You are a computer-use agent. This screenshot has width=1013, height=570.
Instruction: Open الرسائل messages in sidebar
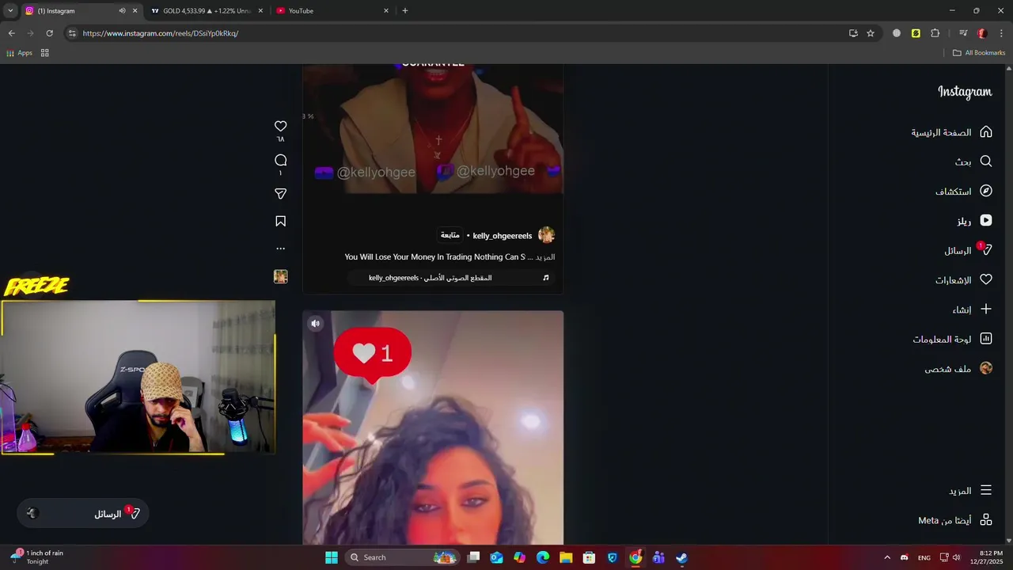(x=968, y=250)
